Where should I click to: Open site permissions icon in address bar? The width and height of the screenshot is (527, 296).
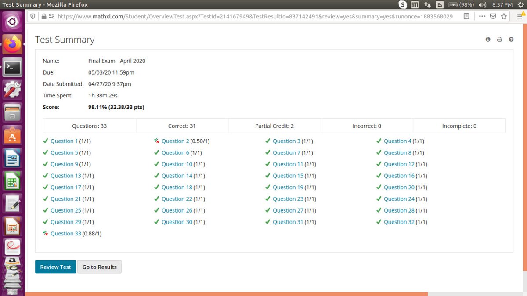[x=52, y=16]
